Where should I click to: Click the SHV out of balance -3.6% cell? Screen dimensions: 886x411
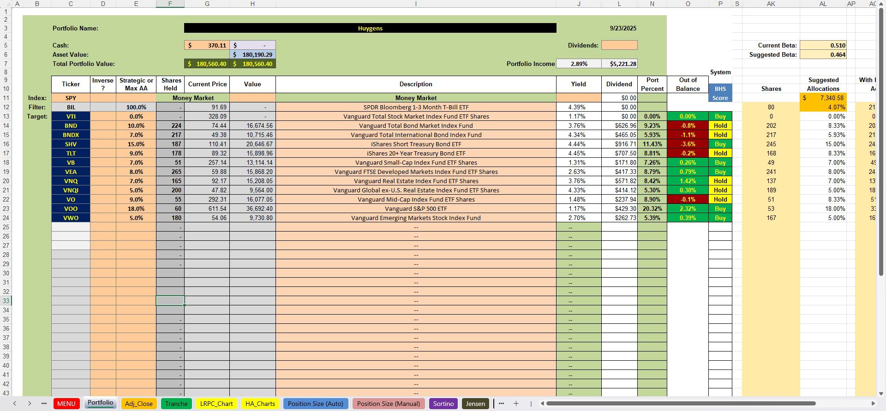point(688,144)
